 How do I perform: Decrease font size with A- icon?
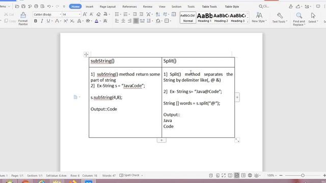tap(91, 14)
